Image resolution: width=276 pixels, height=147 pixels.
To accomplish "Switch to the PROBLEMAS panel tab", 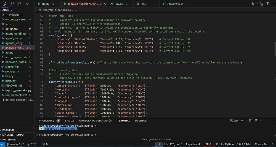I will (x=47, y=121).
